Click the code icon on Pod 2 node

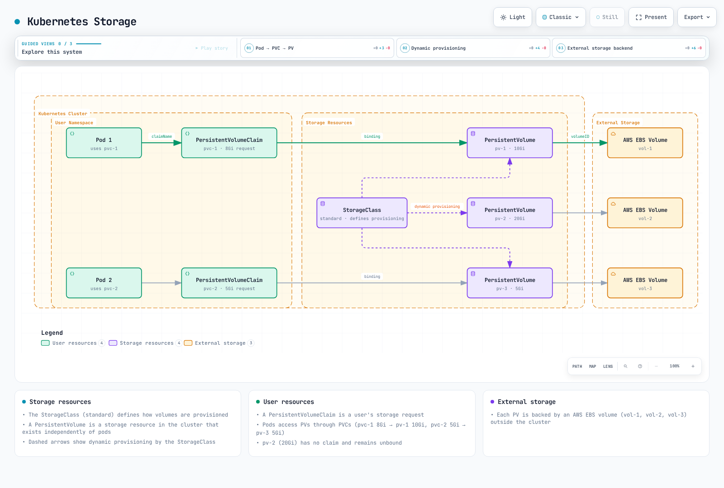coord(72,274)
